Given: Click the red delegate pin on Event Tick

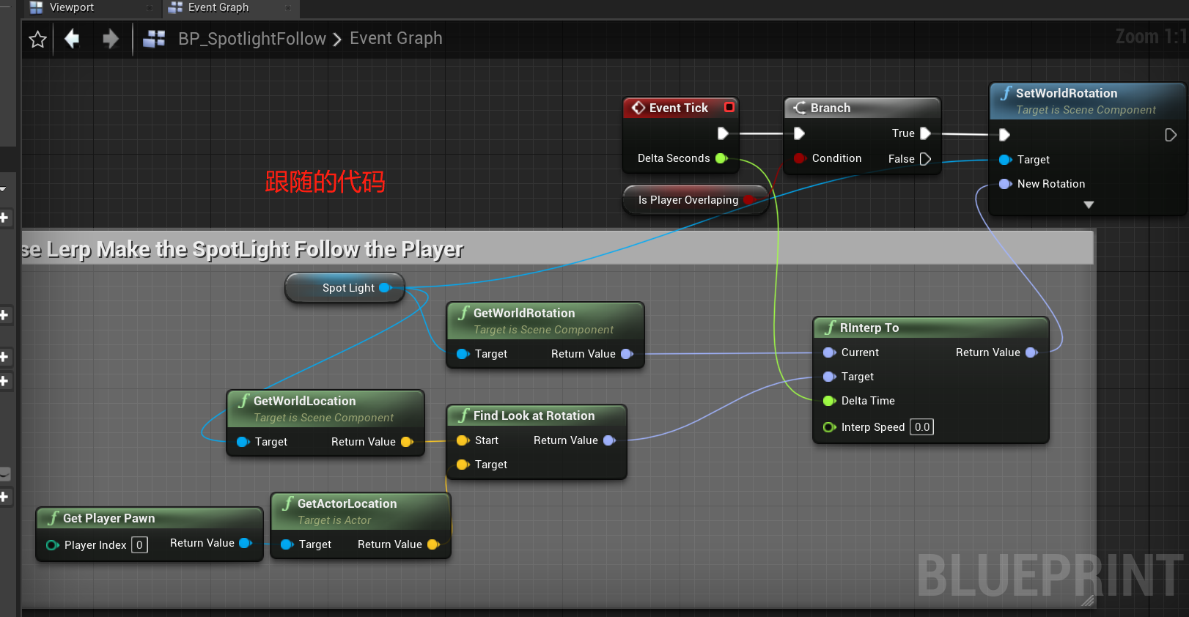Looking at the screenshot, I should (729, 107).
